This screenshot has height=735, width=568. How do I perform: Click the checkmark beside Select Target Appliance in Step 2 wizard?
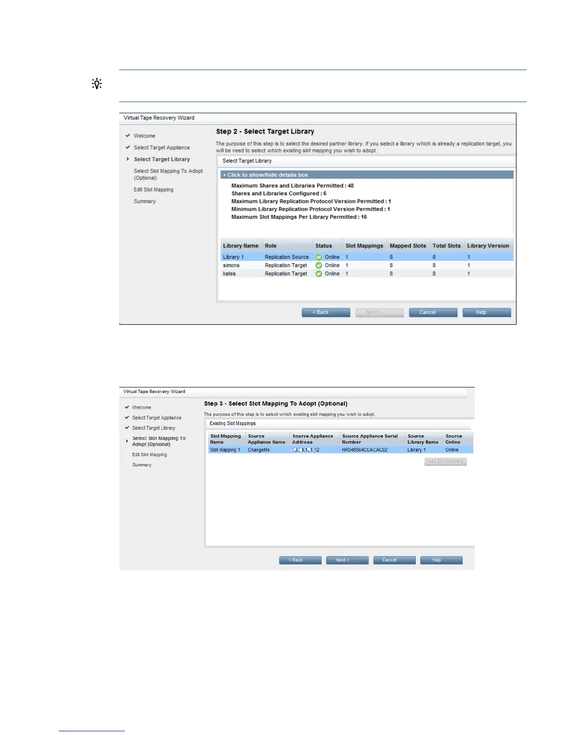[x=128, y=147]
